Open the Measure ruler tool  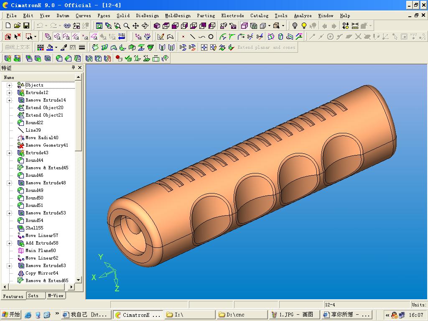(355, 25)
